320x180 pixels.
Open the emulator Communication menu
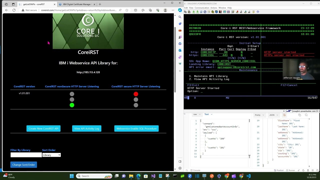202,8
